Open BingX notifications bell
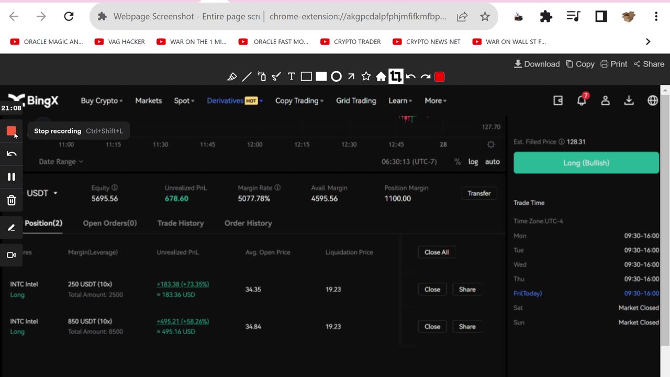This screenshot has height=377, width=670. point(582,101)
